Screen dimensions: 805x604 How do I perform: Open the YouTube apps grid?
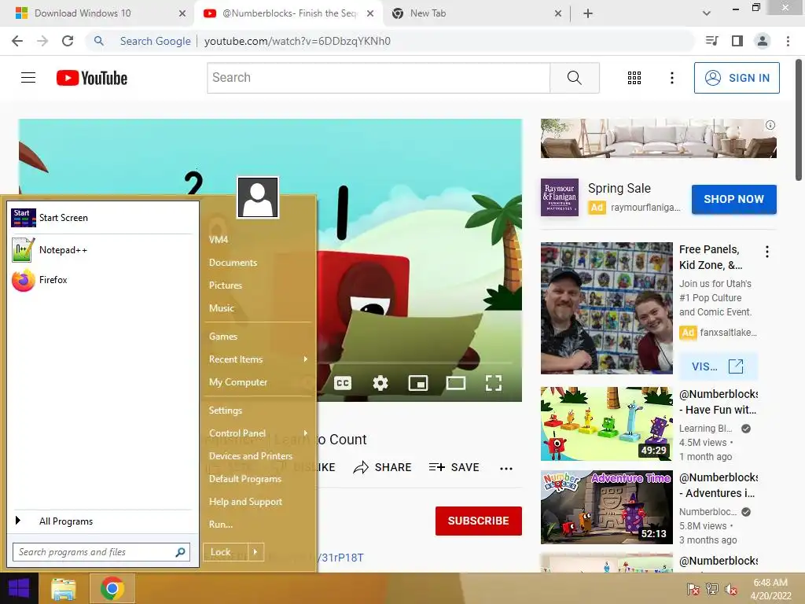pyautogui.click(x=634, y=78)
